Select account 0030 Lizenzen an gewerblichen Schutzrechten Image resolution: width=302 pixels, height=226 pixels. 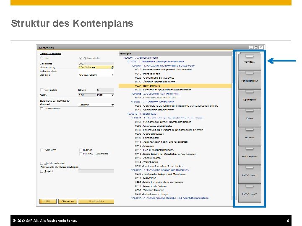(163, 90)
